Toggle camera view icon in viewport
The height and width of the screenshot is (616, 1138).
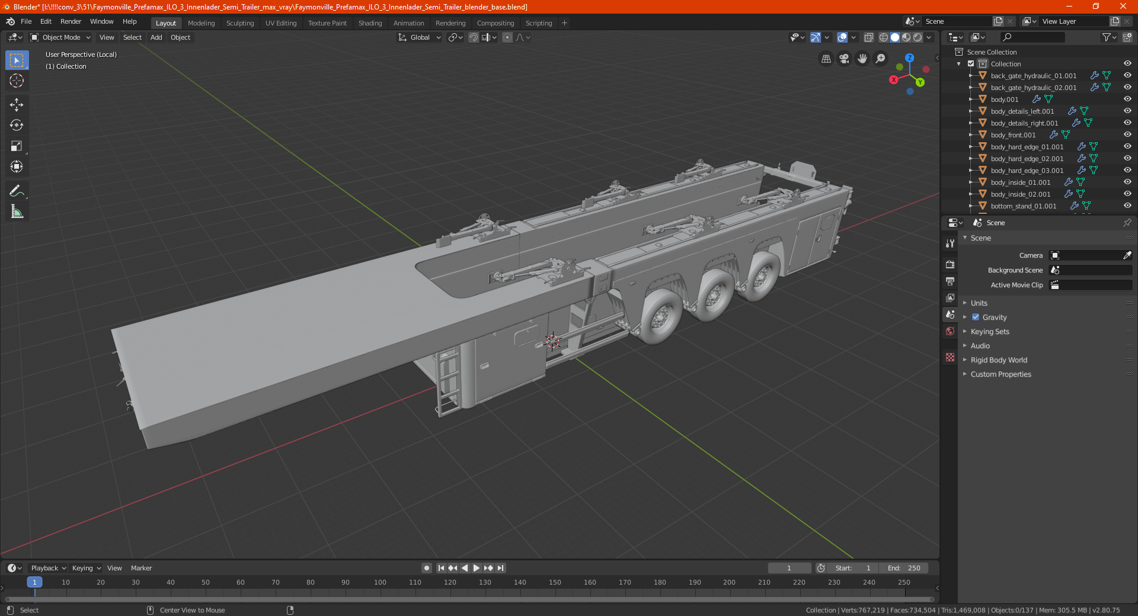coord(844,59)
